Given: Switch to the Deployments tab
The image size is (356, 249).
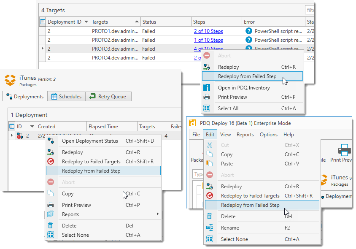Looking at the screenshot, I should tap(25, 97).
